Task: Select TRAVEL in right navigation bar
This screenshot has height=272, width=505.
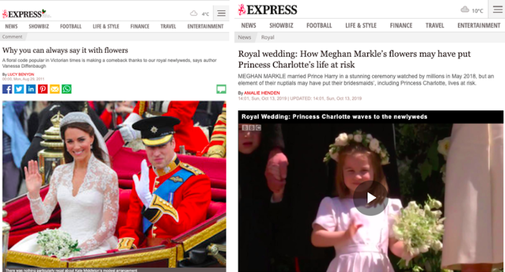Action: point(435,25)
